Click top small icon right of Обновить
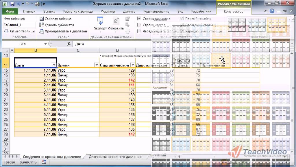The width and height of the screenshot is (296, 167). tap(127, 19)
